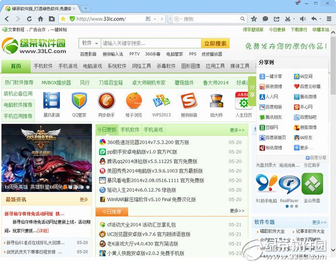Click the page vertical scrollbar thumb
Viewport: 336px width, 266px height.
(x=333, y=65)
